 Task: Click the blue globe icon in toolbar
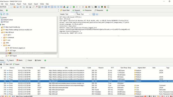68,7
